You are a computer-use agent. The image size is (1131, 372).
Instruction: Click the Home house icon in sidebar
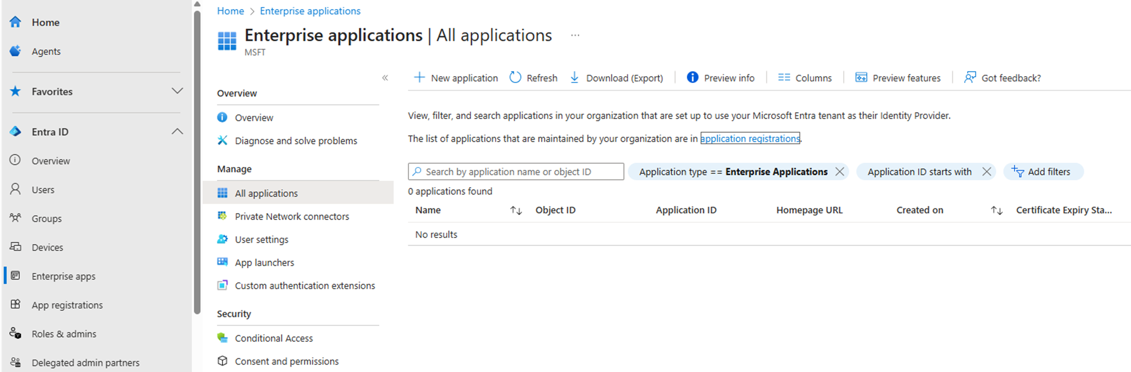click(x=15, y=22)
